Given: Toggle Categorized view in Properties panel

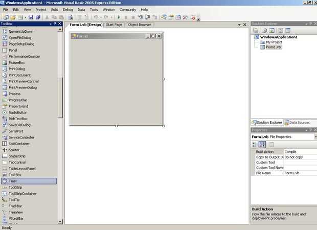Looking at the screenshot, I should [255, 145].
